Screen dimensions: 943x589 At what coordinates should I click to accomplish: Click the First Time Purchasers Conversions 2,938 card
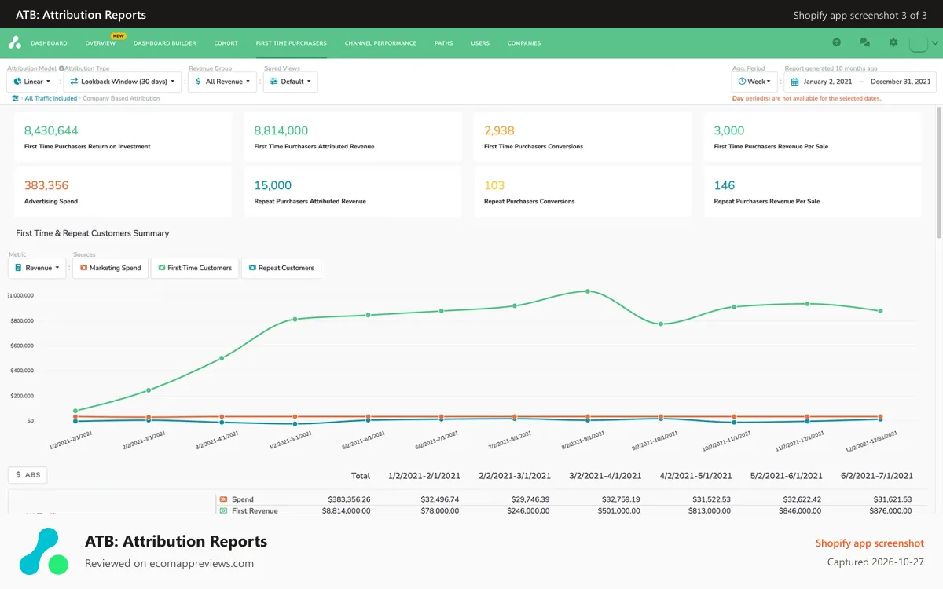pyautogui.click(x=583, y=137)
